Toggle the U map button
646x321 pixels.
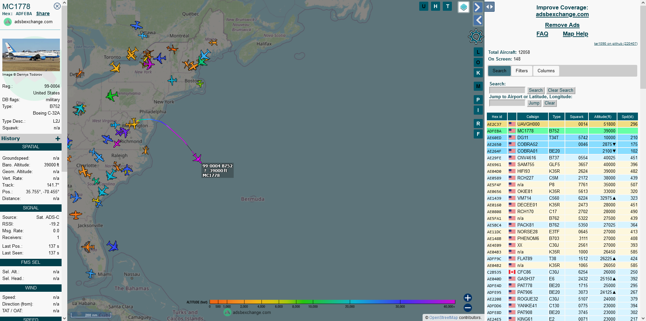[x=424, y=6]
